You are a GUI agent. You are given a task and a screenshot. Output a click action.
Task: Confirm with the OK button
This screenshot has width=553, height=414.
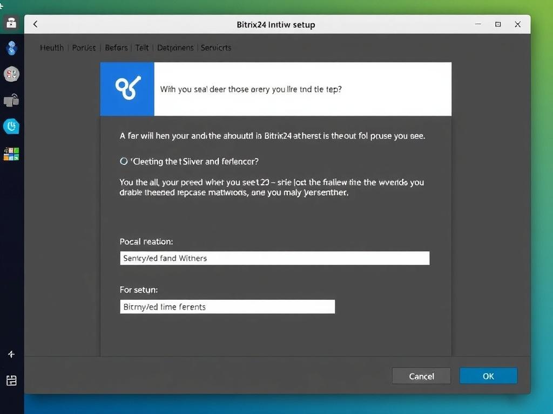(488, 376)
